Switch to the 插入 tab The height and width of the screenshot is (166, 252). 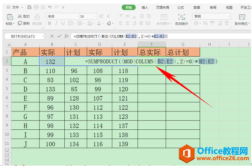145,7
